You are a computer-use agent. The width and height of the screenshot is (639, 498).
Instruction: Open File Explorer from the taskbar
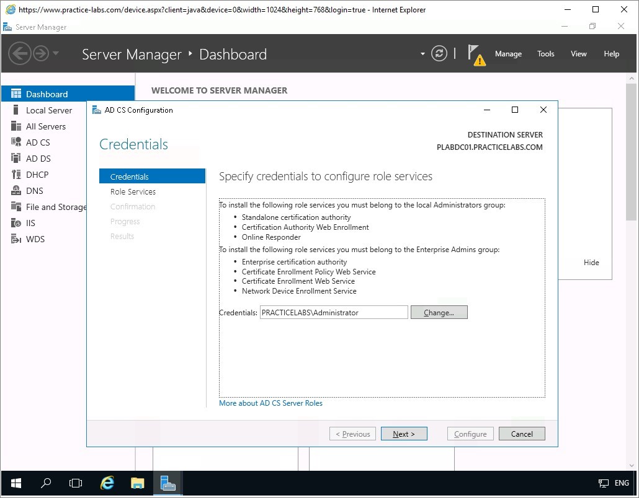[137, 483]
